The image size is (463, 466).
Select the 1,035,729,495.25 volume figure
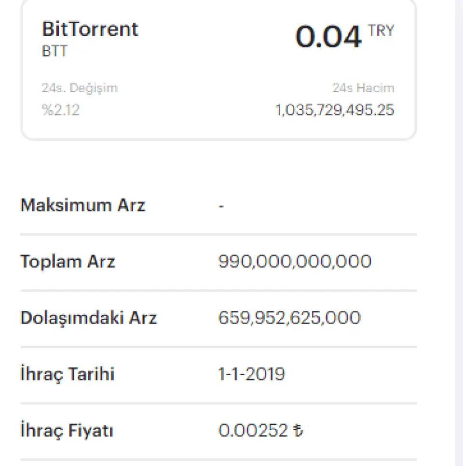[x=335, y=110]
